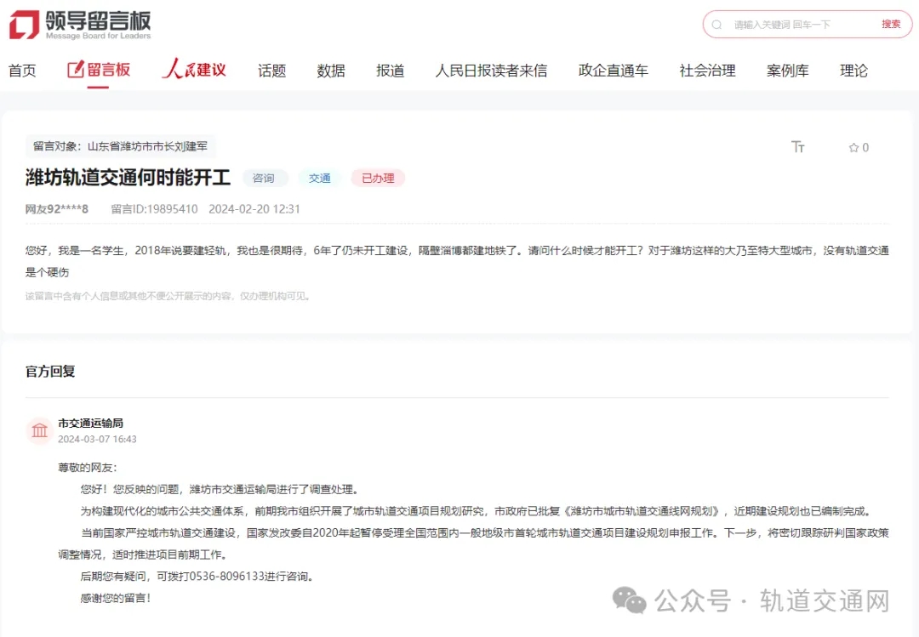Screen dimensions: 919x637
Task: Switch to the 数据 navigation tab
Action: coord(331,71)
